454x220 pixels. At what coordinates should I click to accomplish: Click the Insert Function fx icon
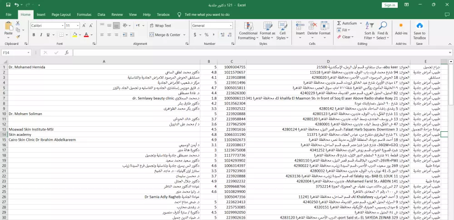[x=67, y=53]
